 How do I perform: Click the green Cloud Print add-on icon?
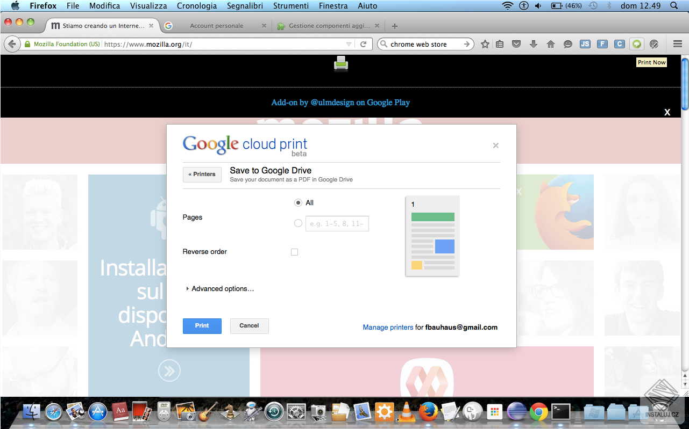point(637,44)
